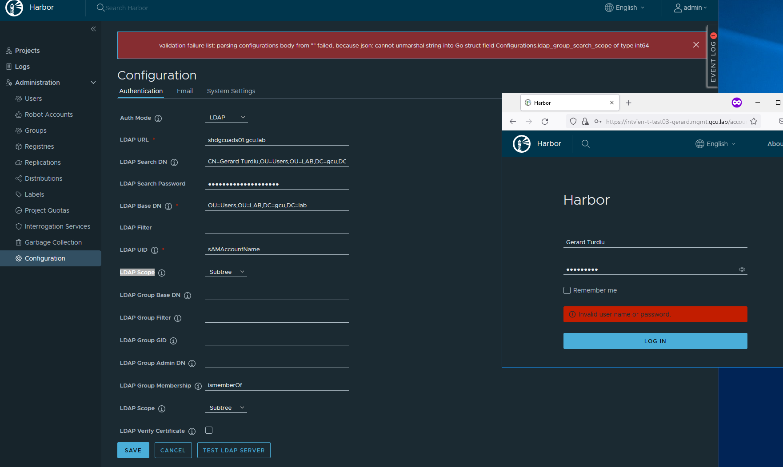Click the Search Harbor field

129,8
